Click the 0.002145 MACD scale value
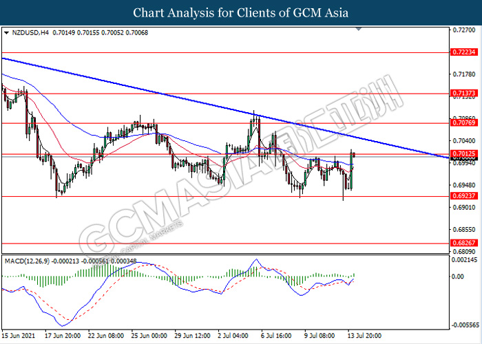 (x=465, y=259)
